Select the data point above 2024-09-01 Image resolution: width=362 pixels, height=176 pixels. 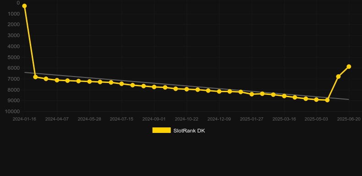tap(154, 87)
